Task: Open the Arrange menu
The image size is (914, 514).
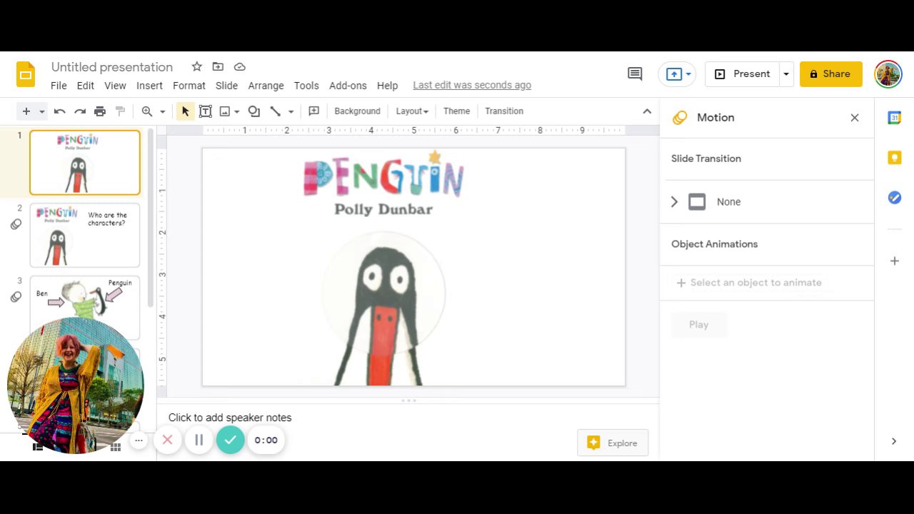Action: [266, 86]
